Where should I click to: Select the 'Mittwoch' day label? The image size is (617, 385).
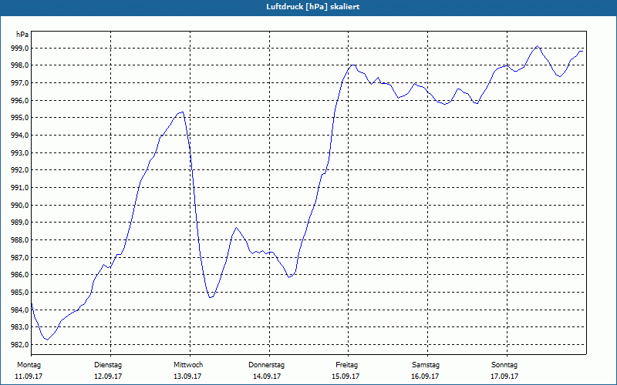[188, 365]
